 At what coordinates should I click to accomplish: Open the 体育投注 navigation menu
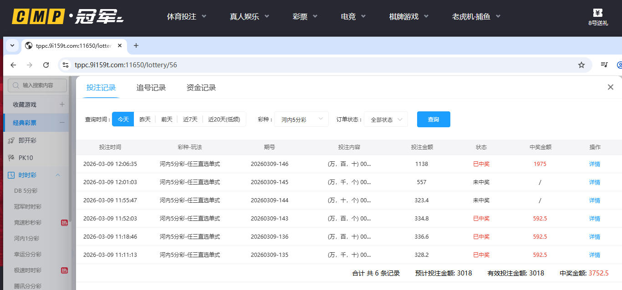[186, 17]
